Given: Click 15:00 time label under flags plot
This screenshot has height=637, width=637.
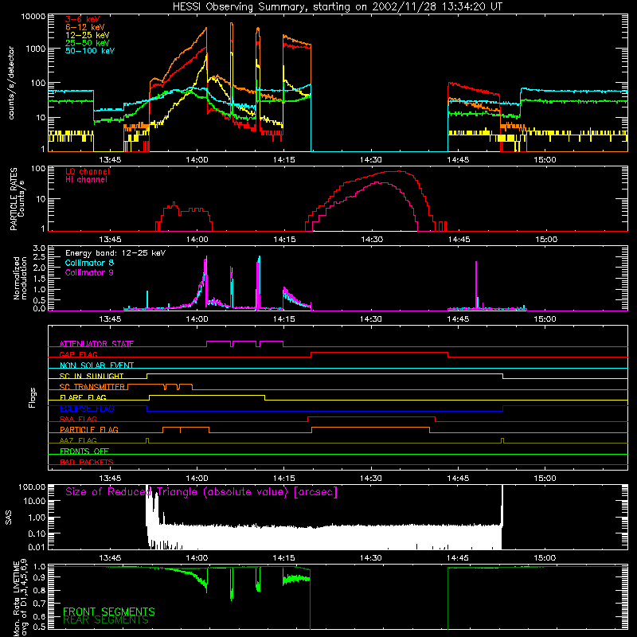Looking at the screenshot, I should point(545,479).
